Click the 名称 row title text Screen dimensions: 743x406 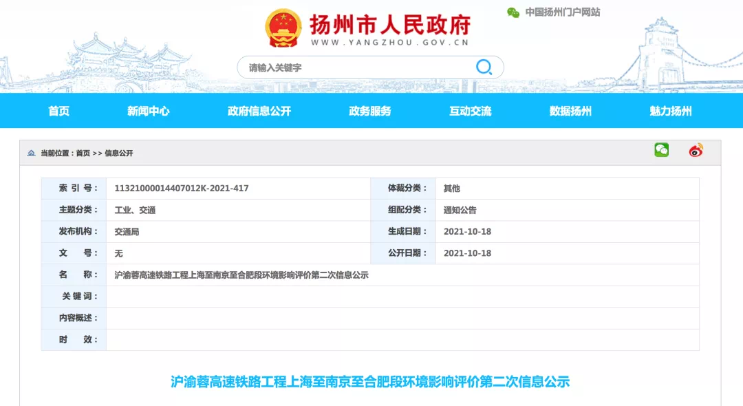pos(241,275)
